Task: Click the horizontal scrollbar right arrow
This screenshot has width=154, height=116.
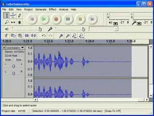Action: point(147,100)
